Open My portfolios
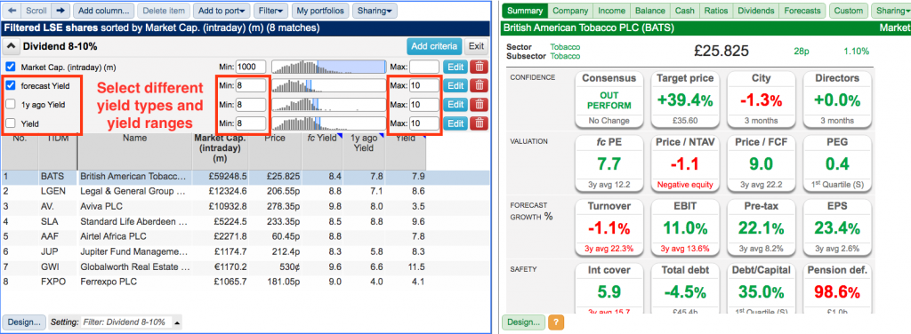Image resolution: width=911 pixels, height=334 pixels. tap(320, 11)
